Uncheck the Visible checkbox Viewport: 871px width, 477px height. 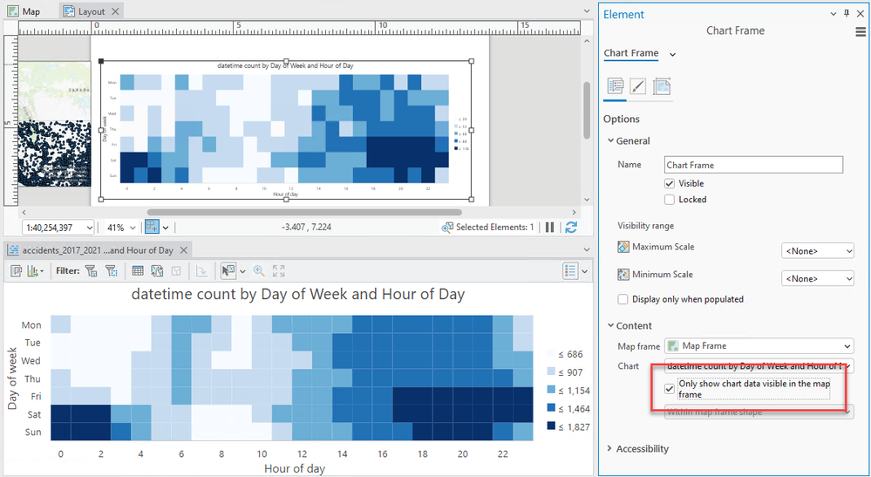tap(670, 183)
